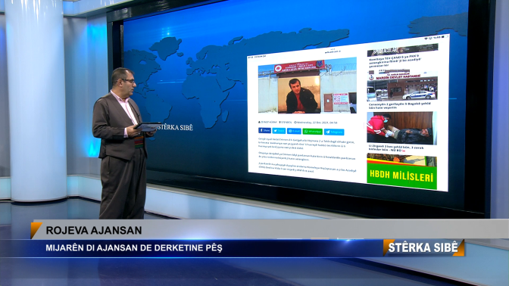Open the HBDH Milisleri banner

point(402,172)
